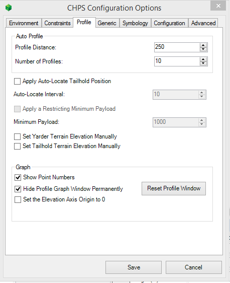
Task: Increase Auto-Locate Interval with up arrow
Action: (202, 93)
